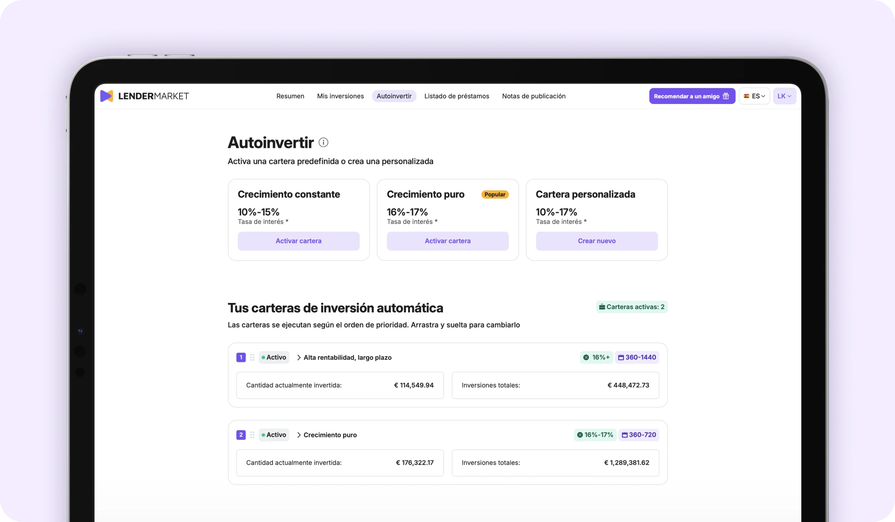Open the LK account dropdown
The height and width of the screenshot is (522, 895).
pyautogui.click(x=785, y=96)
